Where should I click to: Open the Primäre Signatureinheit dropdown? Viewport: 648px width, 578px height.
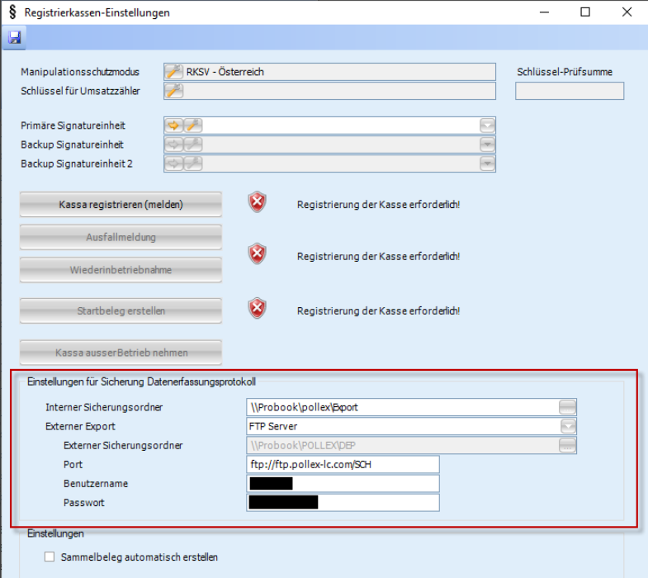tap(487, 126)
